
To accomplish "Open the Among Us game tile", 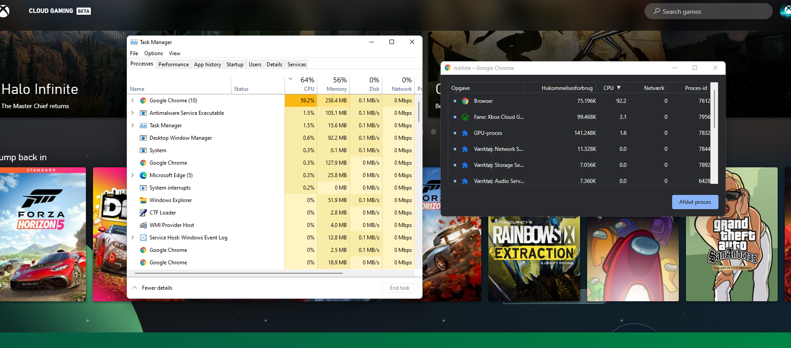I will (x=633, y=259).
